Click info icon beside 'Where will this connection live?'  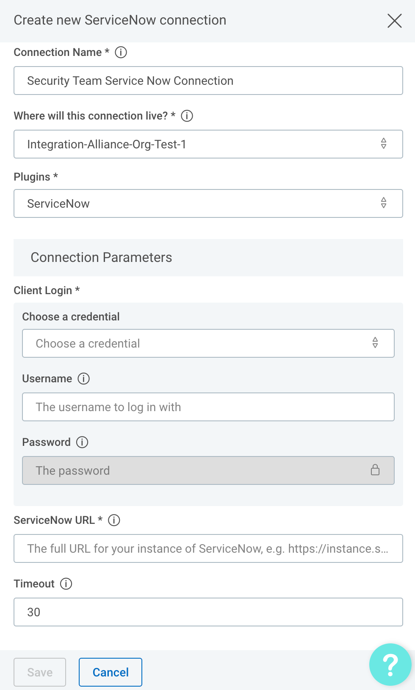coord(187,116)
